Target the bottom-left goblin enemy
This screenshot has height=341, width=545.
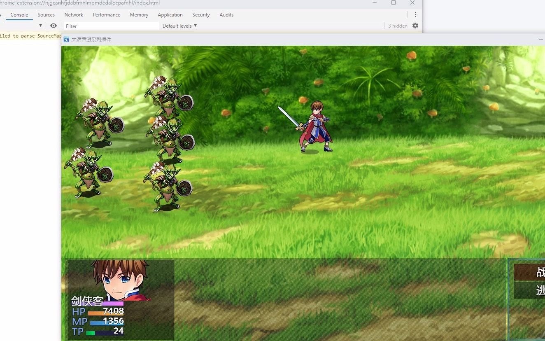pos(89,173)
